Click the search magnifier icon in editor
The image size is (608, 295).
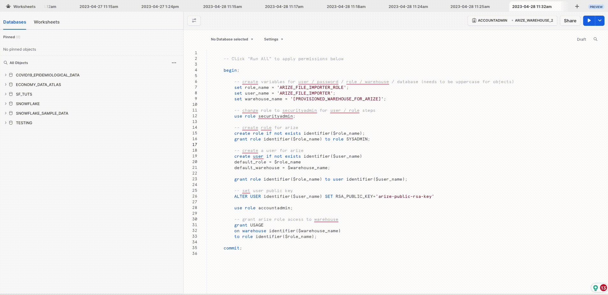[x=595, y=39]
